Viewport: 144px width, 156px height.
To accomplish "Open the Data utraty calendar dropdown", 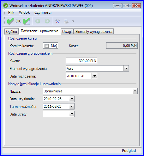I will pos(72,114).
